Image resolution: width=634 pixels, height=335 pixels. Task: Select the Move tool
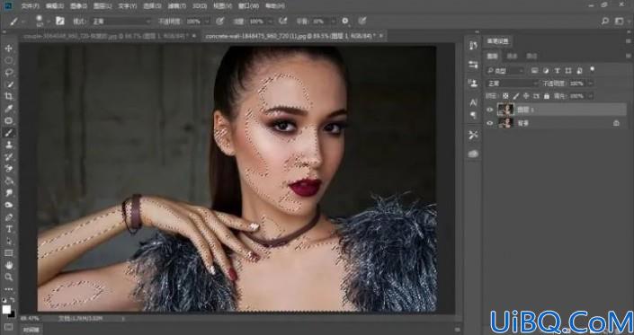click(x=8, y=48)
